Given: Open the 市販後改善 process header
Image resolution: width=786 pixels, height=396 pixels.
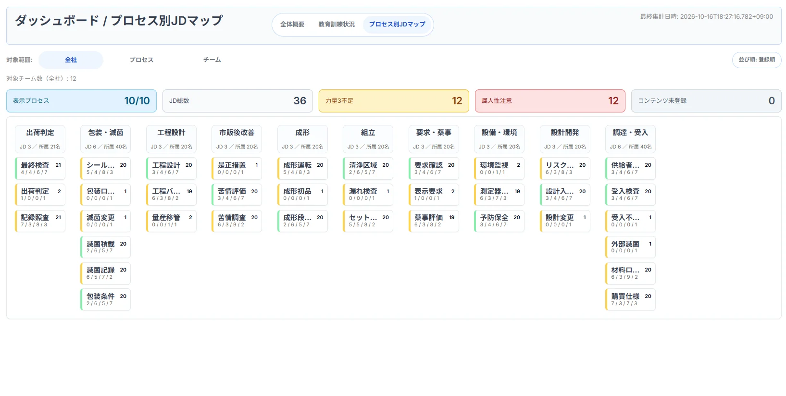Looking at the screenshot, I should (237, 139).
